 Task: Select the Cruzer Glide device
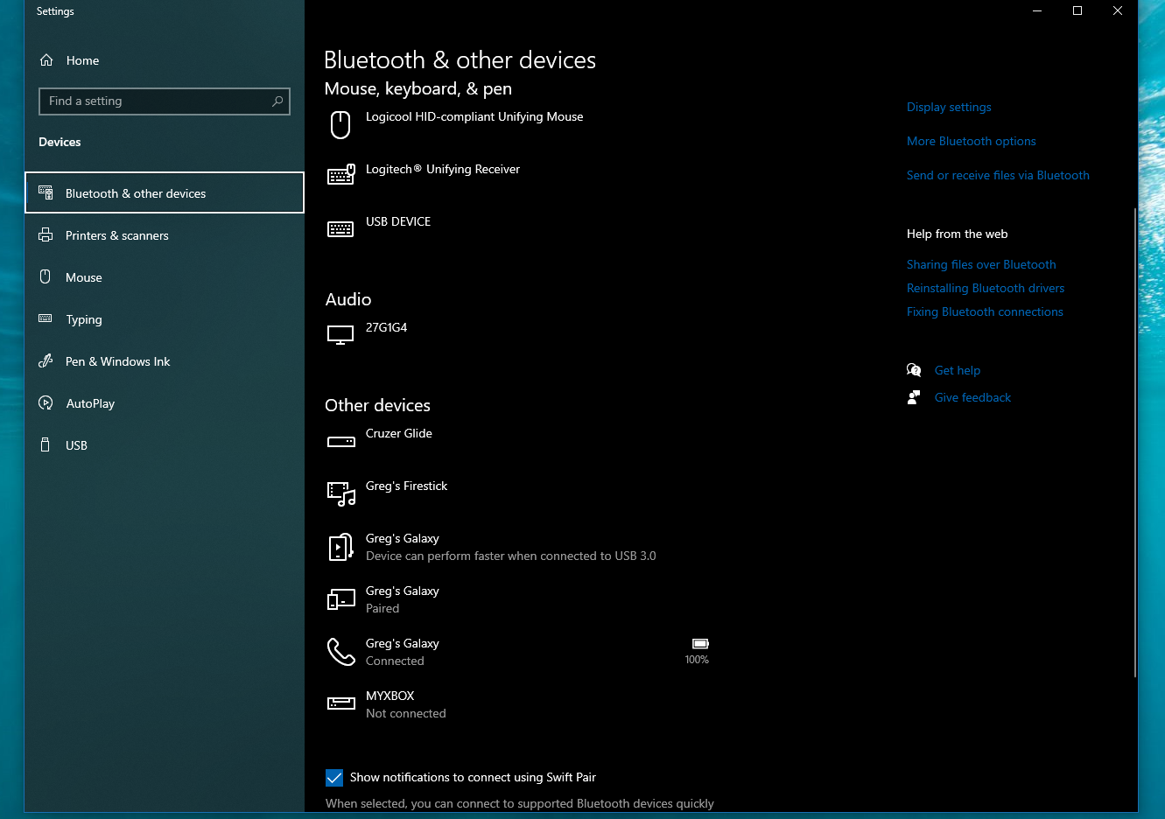518,442
